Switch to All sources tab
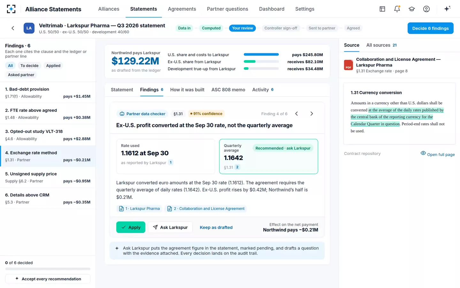This screenshot has height=288, width=460. coord(381,45)
